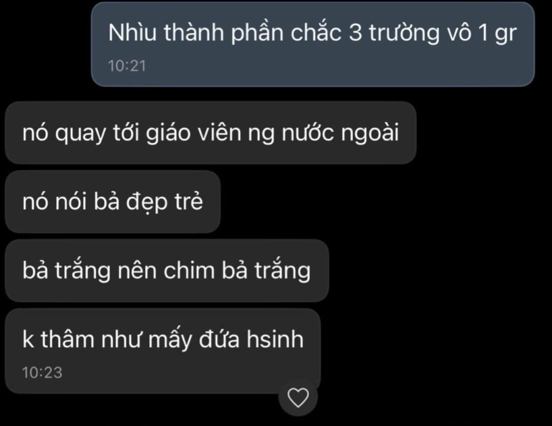The height and width of the screenshot is (426, 552).
Task: Select the message 'k thâm như mấy đứa hsinh'
Action: (163, 351)
